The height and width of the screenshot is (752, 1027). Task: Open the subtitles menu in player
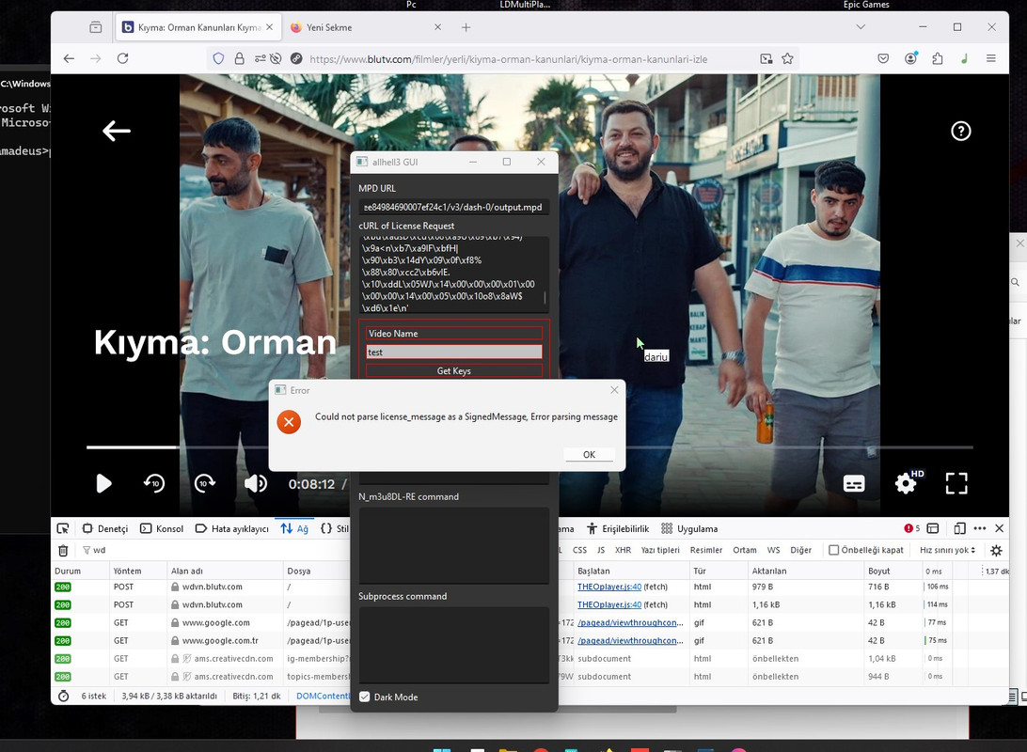coord(853,484)
